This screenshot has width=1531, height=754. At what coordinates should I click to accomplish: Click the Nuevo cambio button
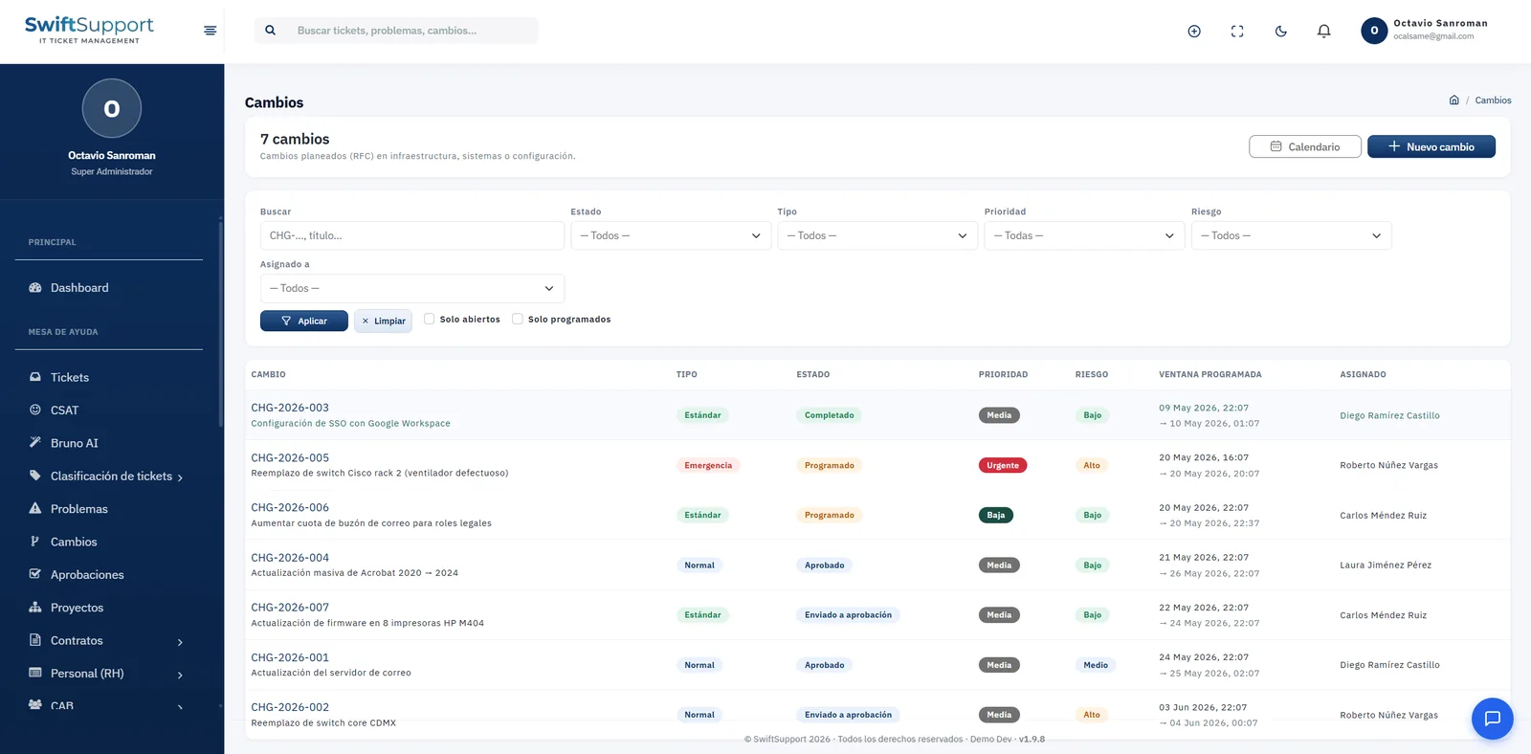(x=1431, y=146)
